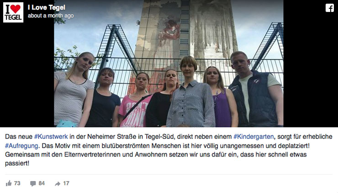Follow the #Aufregung hashtag

point(21,146)
